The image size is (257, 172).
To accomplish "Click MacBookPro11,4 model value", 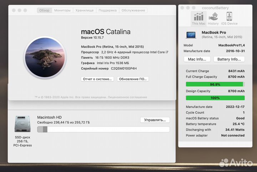I will (231, 45).
